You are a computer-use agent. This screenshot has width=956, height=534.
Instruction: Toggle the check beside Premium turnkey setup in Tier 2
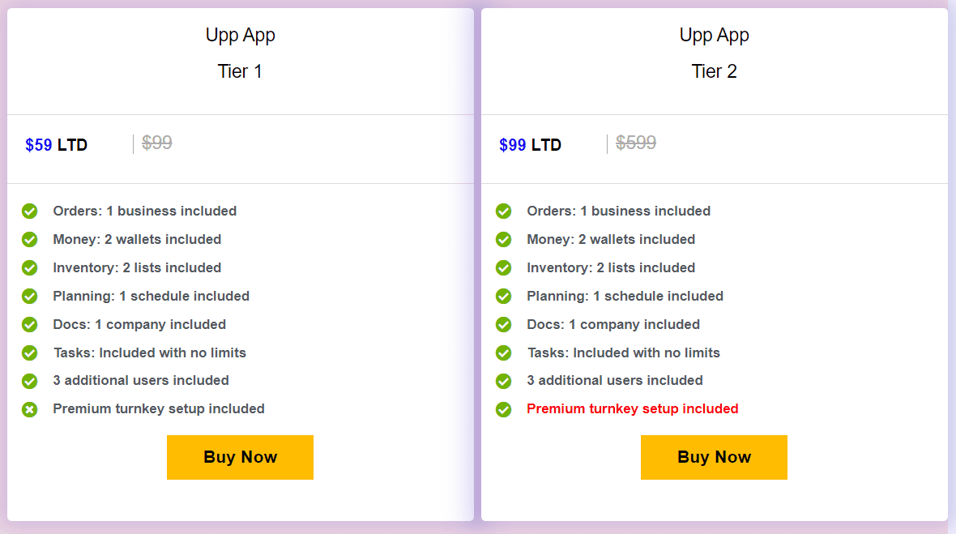click(x=503, y=409)
